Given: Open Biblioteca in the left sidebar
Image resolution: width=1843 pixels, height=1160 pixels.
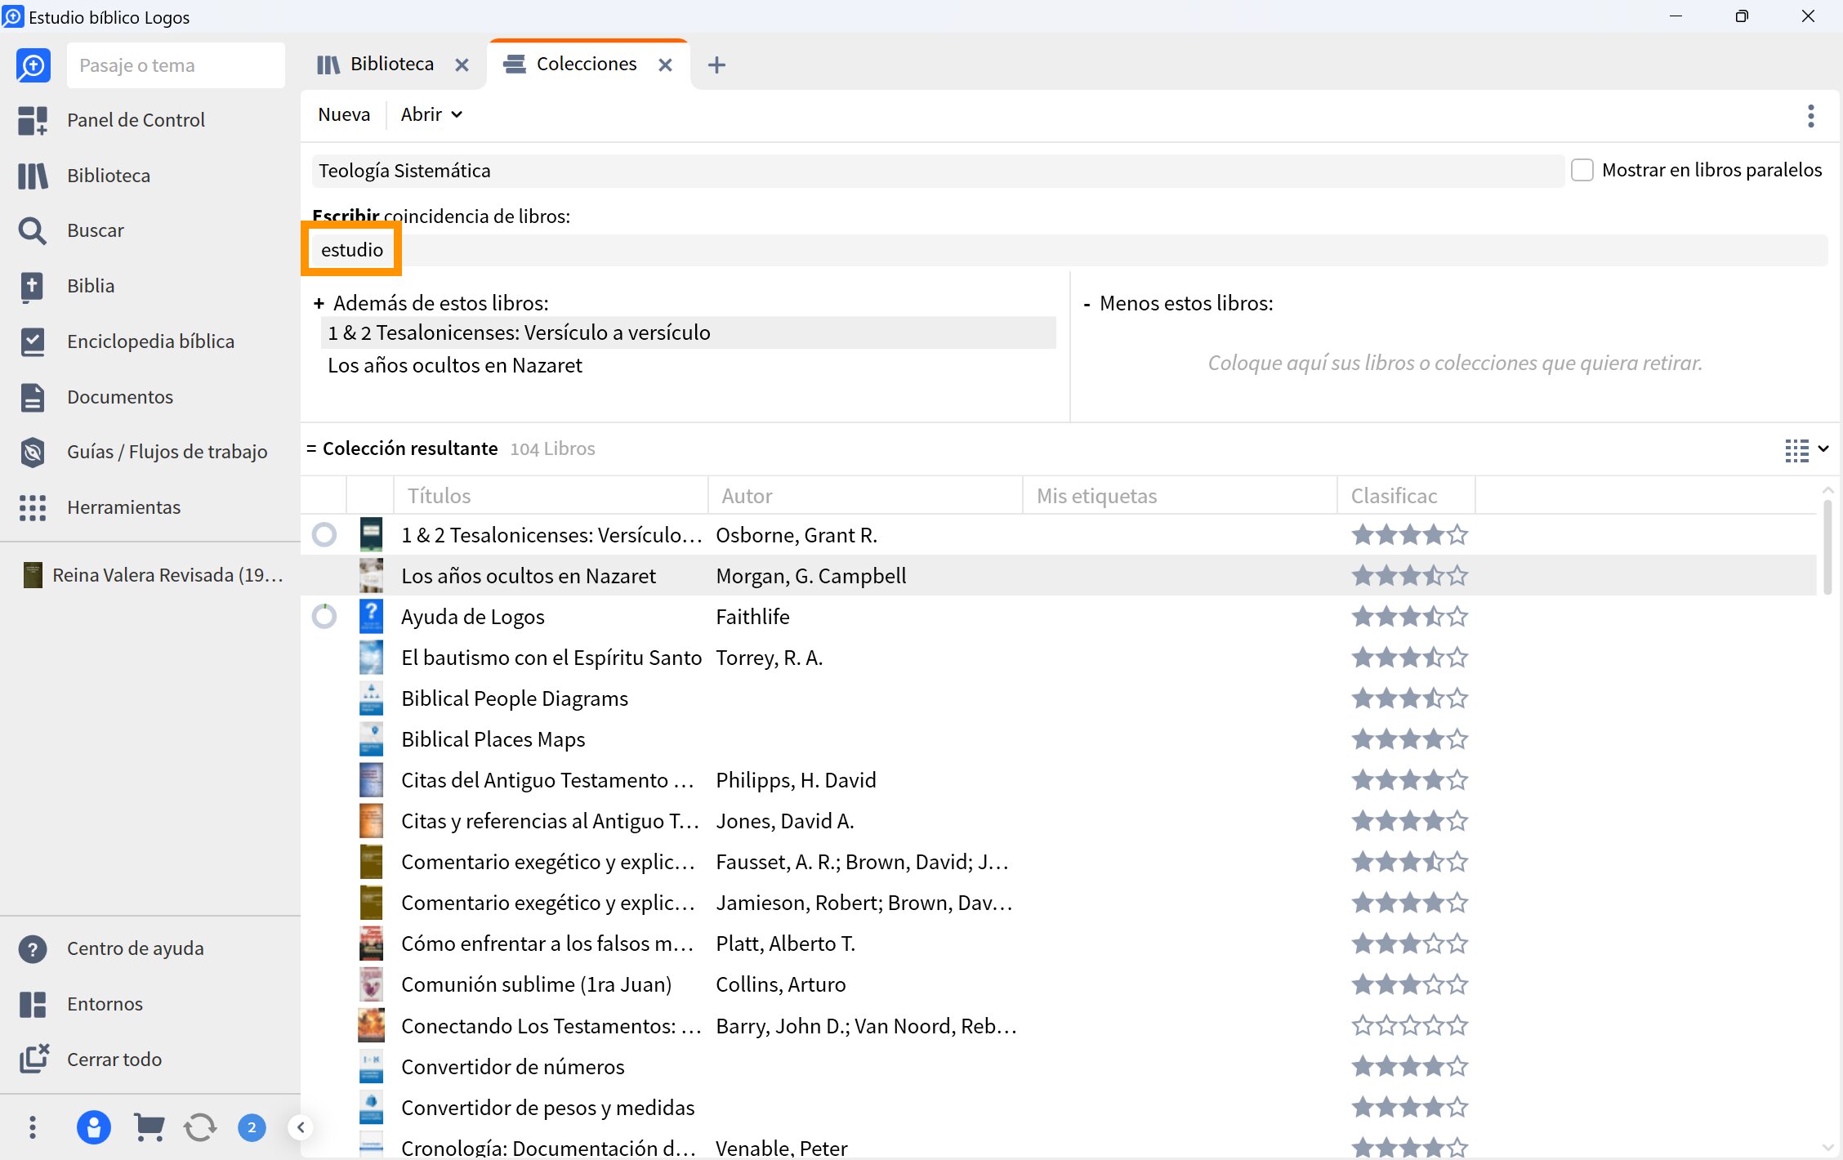Looking at the screenshot, I should pyautogui.click(x=109, y=176).
